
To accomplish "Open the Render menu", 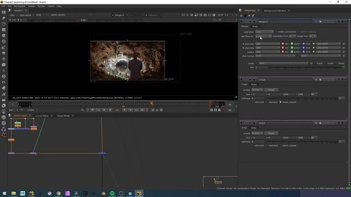I will click(41, 6).
